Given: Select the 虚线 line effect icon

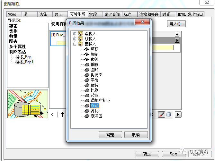Looking at the screenshot, I should tap(87, 59).
